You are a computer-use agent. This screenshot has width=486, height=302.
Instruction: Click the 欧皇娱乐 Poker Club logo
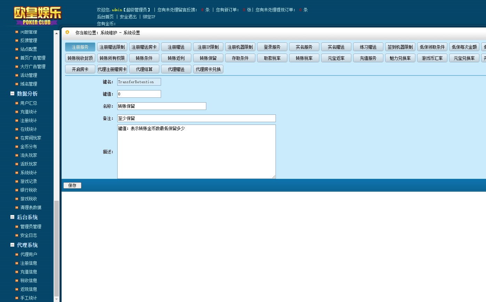pos(38,15)
